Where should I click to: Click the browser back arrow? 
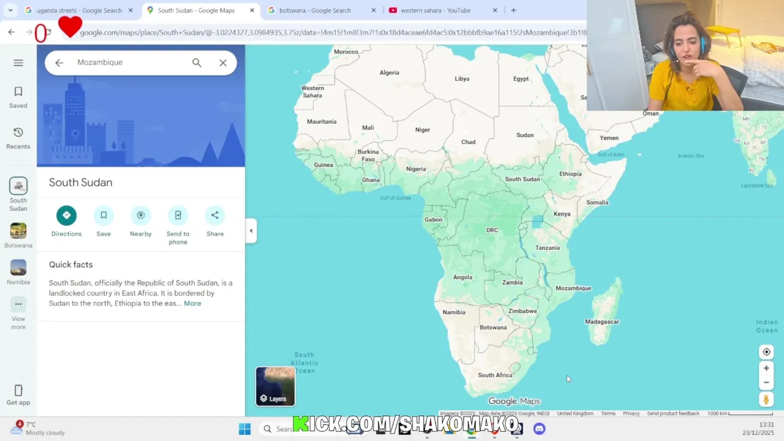click(11, 32)
